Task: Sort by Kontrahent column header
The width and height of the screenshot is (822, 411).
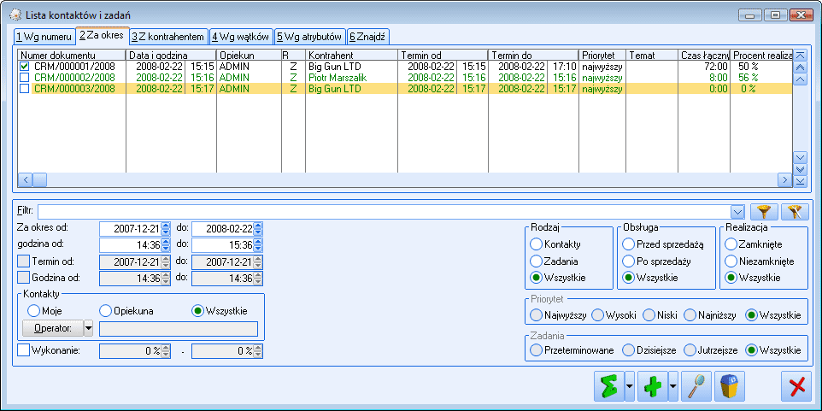Action: coord(351,55)
